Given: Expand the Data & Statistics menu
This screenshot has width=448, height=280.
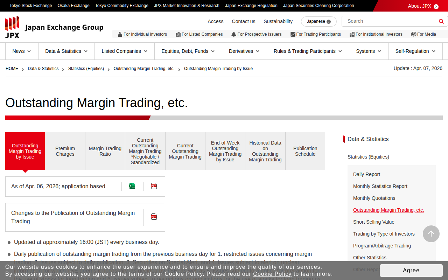Looking at the screenshot, I should [66, 51].
